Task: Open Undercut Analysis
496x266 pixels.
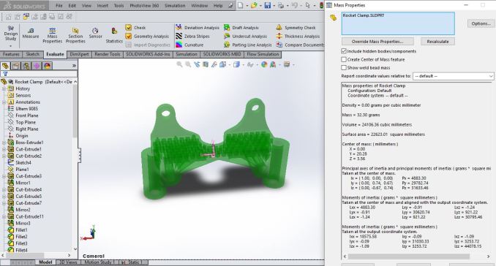Action: [245, 37]
